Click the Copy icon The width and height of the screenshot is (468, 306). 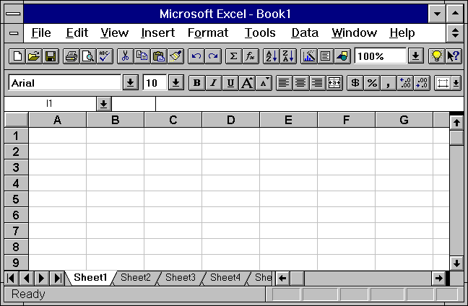click(142, 56)
